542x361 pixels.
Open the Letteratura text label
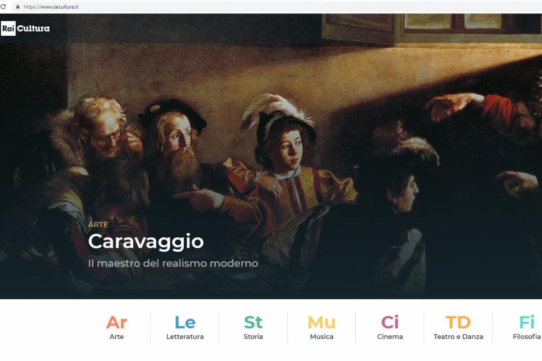point(185,337)
